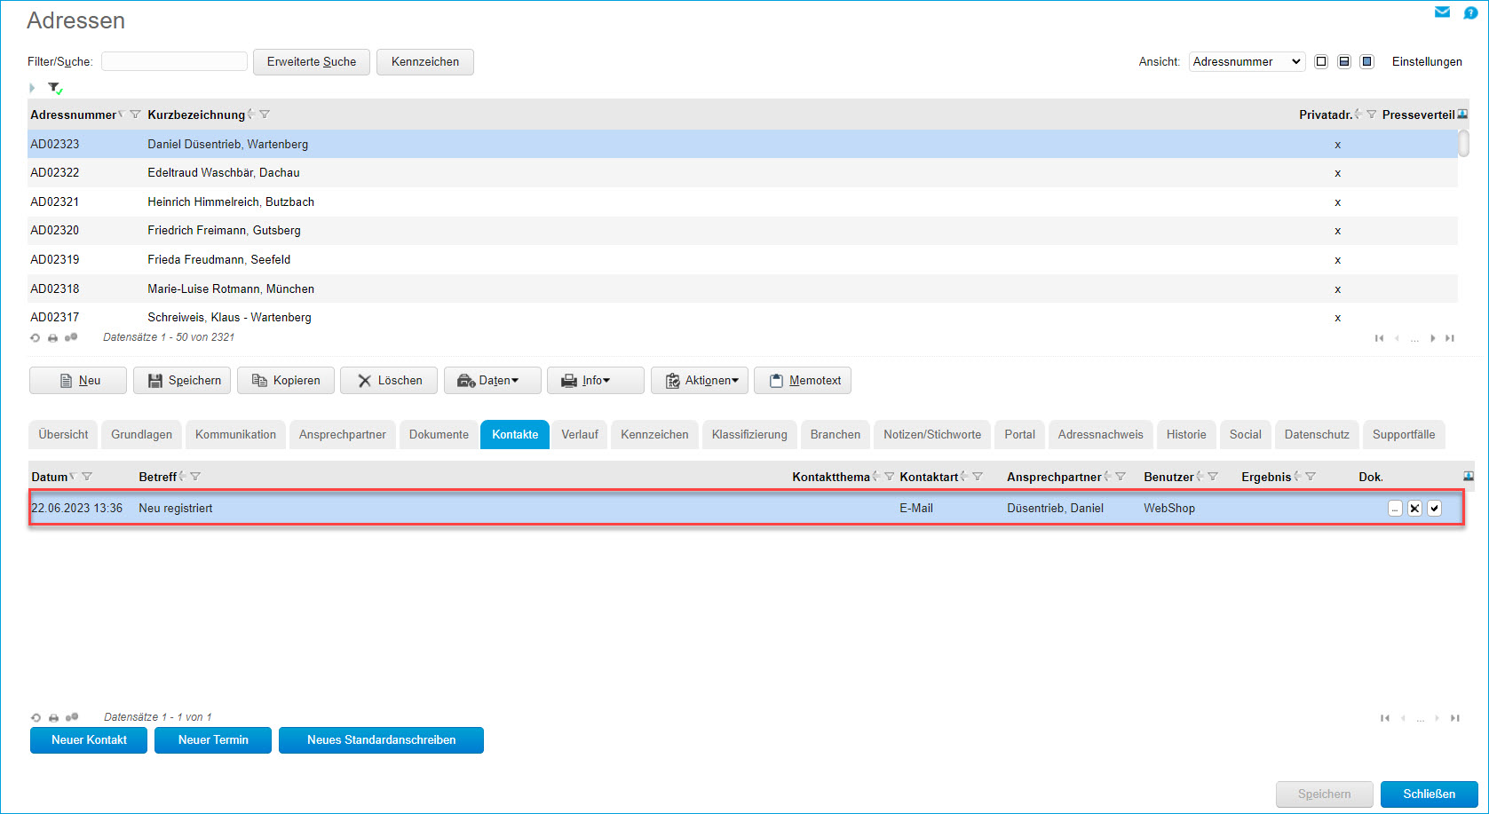
Task: Expand the Aktionen dropdown button
Action: [700, 380]
